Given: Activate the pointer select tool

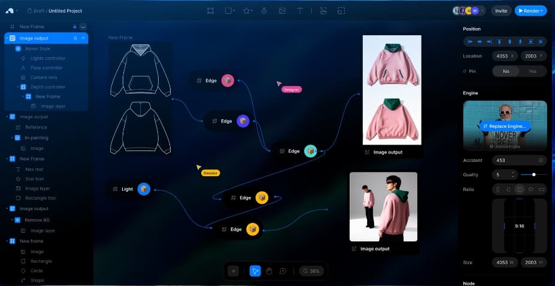Looking at the screenshot, I should point(255,271).
